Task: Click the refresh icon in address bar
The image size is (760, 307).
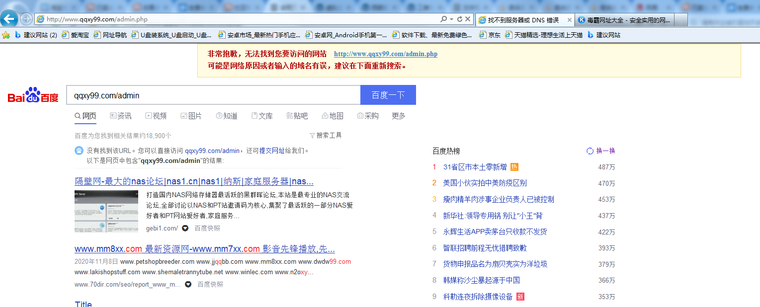Action: point(460,19)
